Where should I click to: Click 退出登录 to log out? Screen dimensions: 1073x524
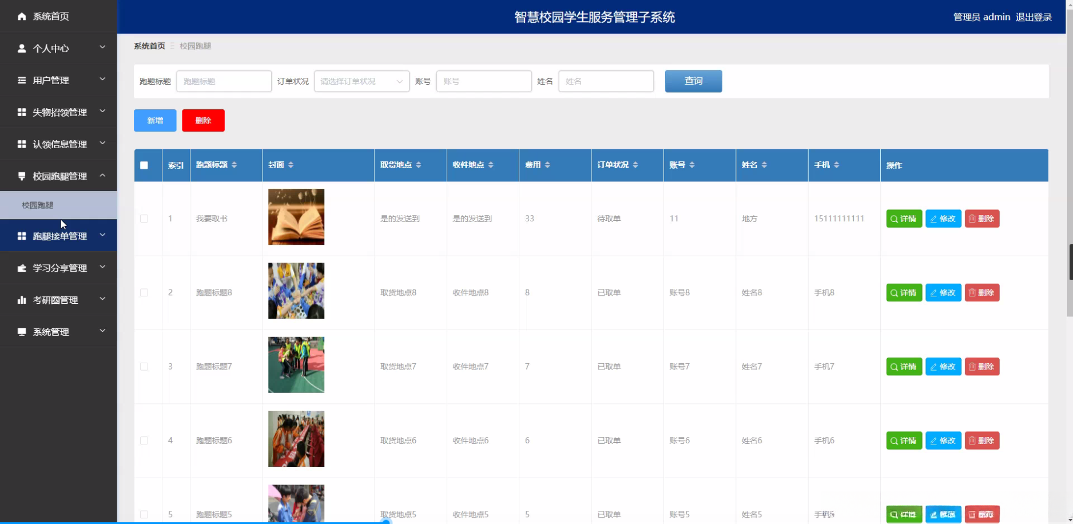[x=1034, y=17]
